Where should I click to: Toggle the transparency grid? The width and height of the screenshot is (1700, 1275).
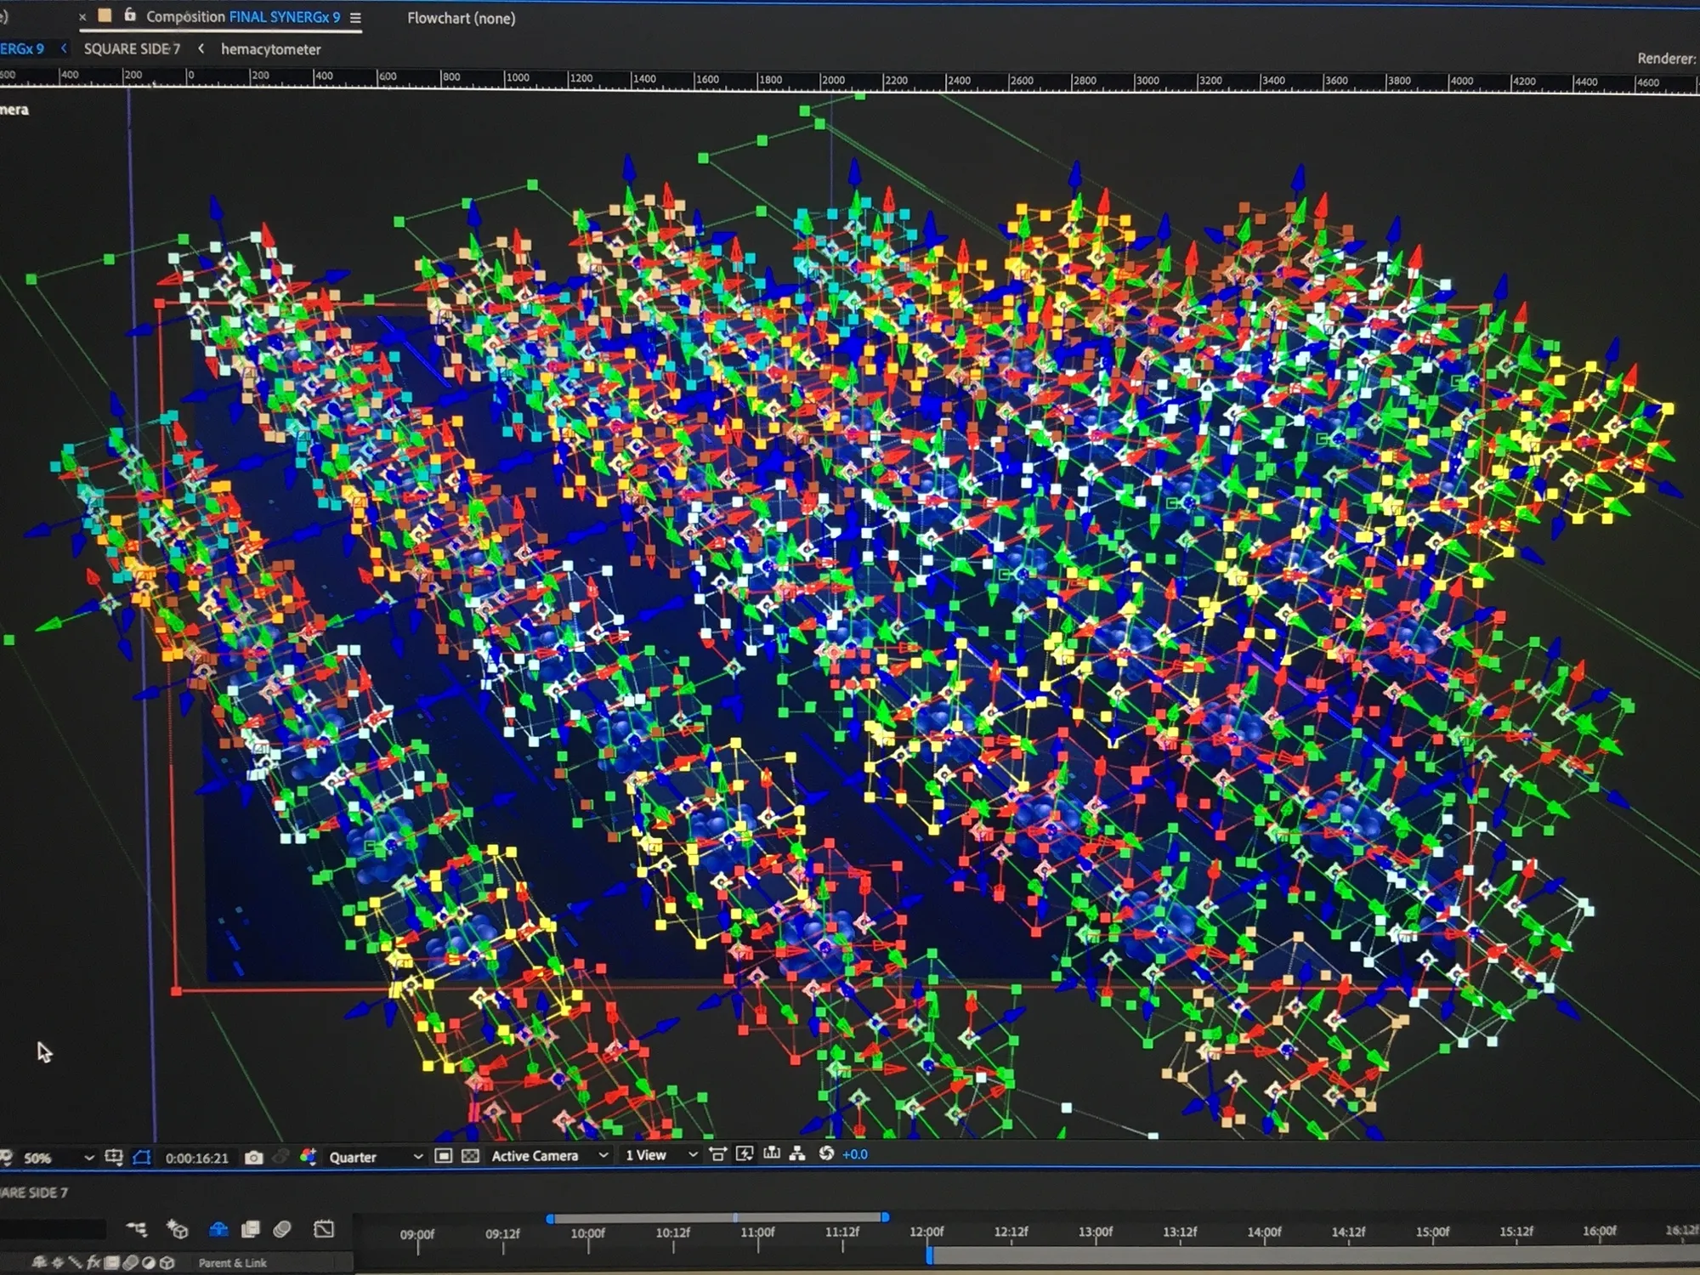pyautogui.click(x=470, y=1156)
